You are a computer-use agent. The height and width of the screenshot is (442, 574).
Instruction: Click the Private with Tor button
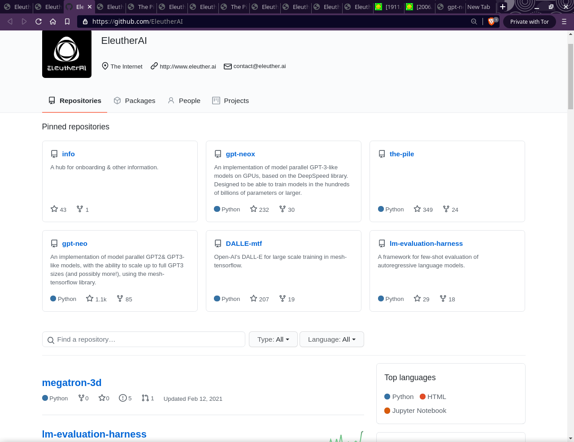pos(529,21)
